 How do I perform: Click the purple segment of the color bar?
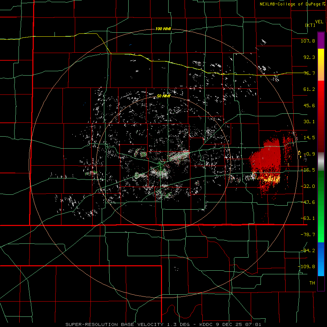[x=321, y=40]
